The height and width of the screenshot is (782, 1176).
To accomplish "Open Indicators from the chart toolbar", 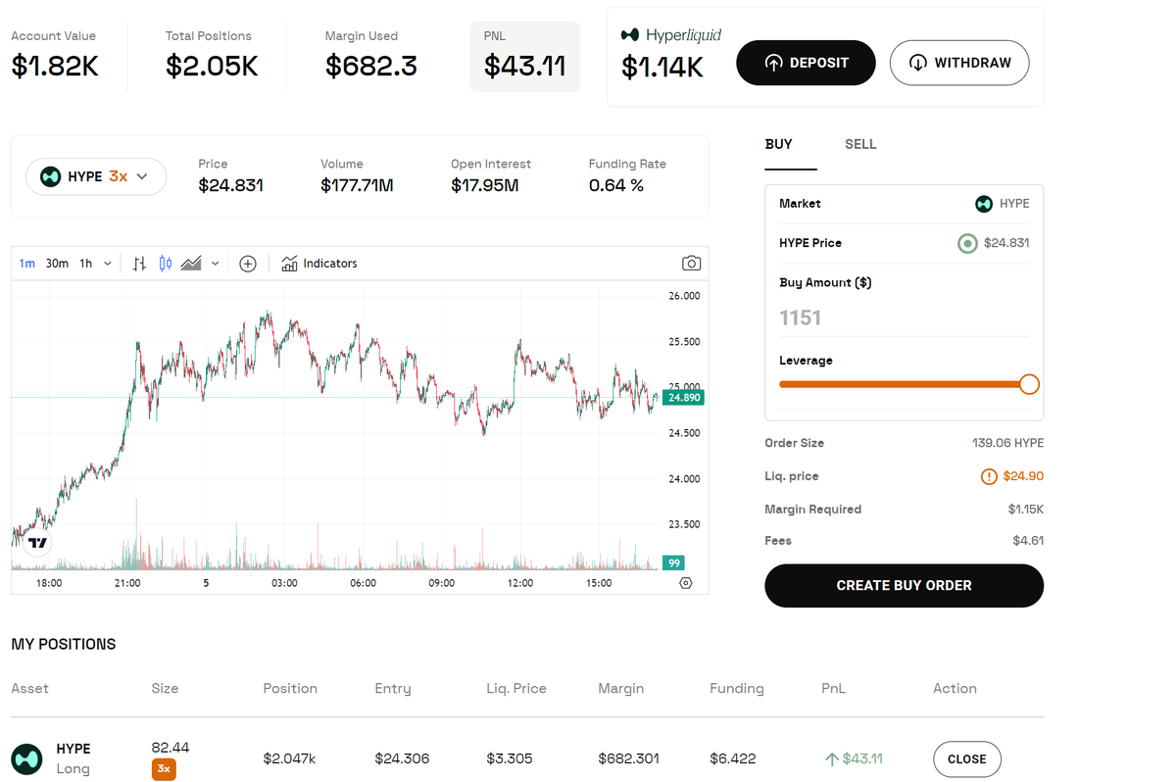I will (319, 264).
